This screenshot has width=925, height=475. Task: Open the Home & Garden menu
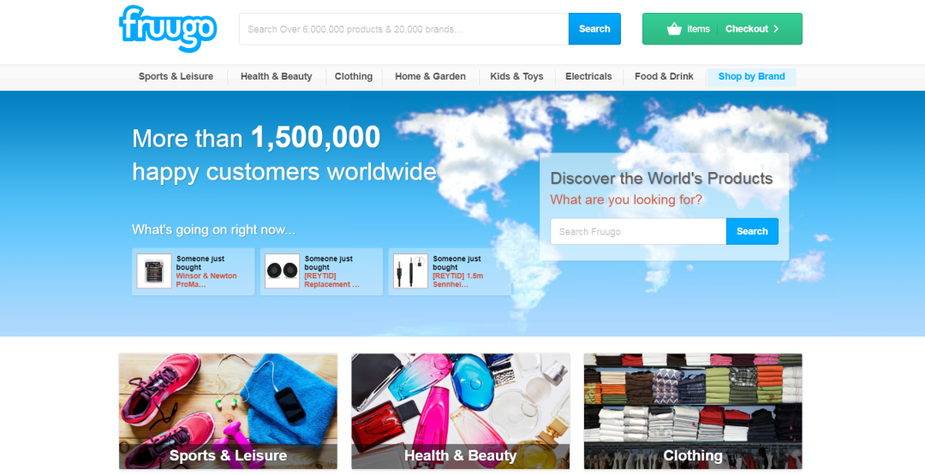pos(430,76)
